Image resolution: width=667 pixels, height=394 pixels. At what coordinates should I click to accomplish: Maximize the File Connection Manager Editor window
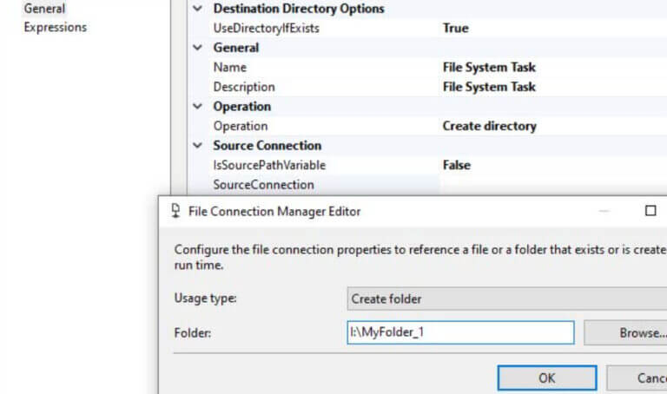[x=650, y=211]
